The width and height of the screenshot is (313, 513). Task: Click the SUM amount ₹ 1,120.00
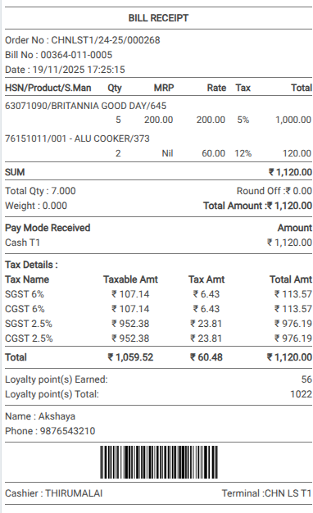pyautogui.click(x=290, y=172)
